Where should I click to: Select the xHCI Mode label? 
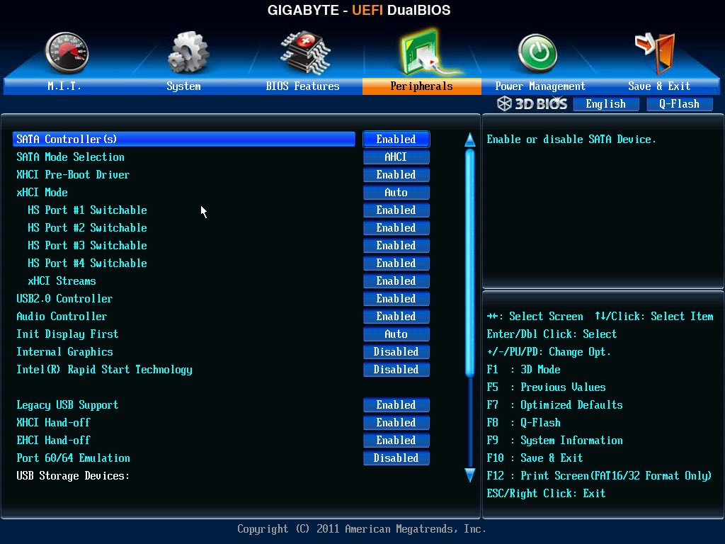tap(42, 193)
